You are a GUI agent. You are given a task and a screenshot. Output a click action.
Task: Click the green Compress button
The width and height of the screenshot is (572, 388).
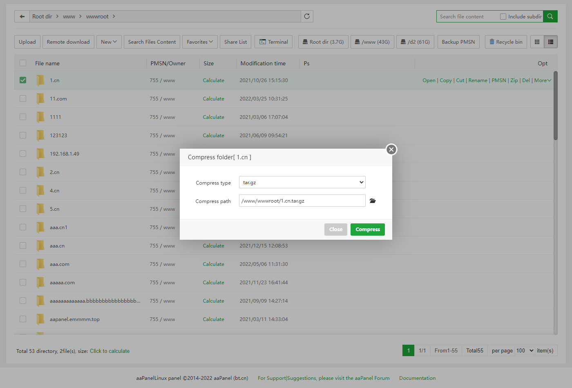(x=367, y=230)
